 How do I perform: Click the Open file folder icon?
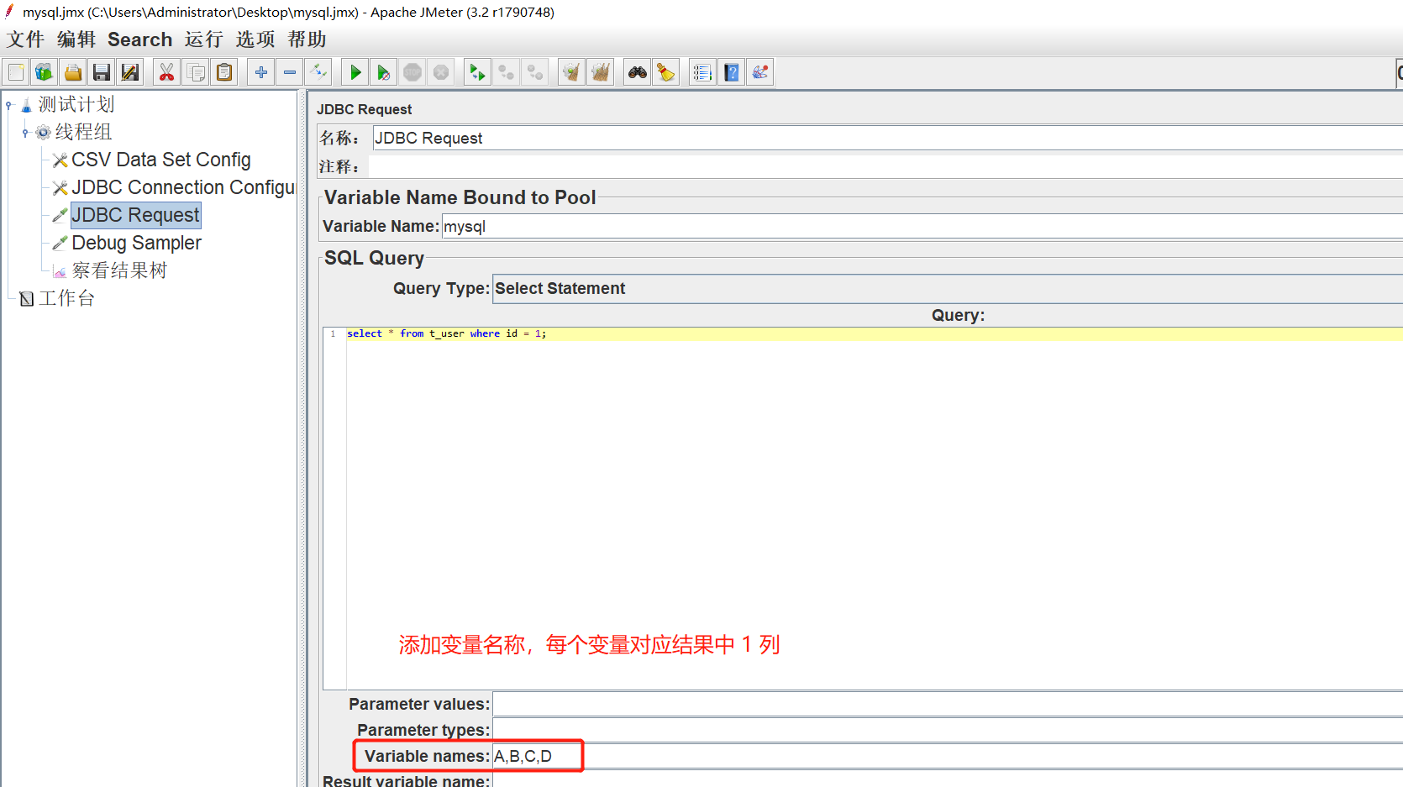click(x=73, y=73)
